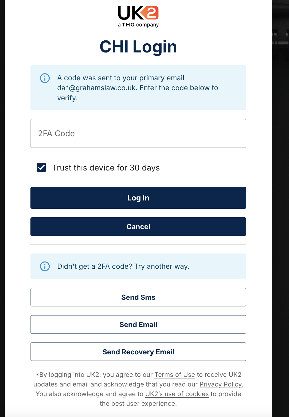Cancel the login verification
Image resolution: width=289 pixels, height=417 pixels.
coord(138,227)
